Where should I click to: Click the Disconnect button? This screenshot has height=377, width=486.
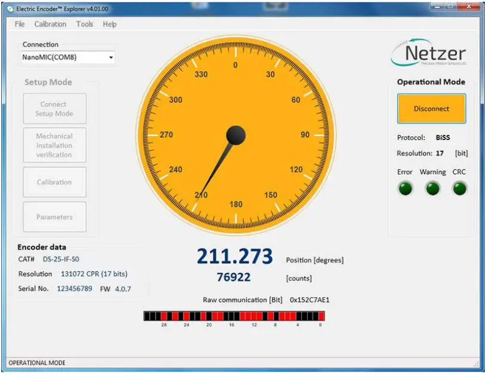click(432, 109)
